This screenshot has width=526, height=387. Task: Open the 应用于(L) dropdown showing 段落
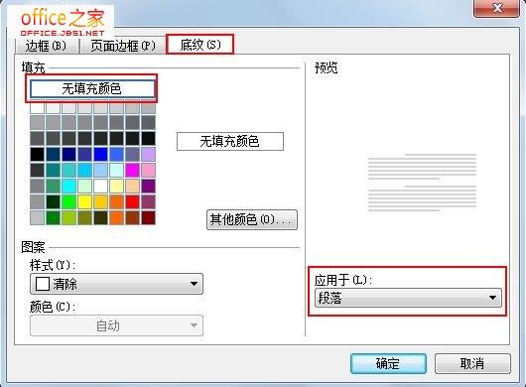[x=408, y=298]
